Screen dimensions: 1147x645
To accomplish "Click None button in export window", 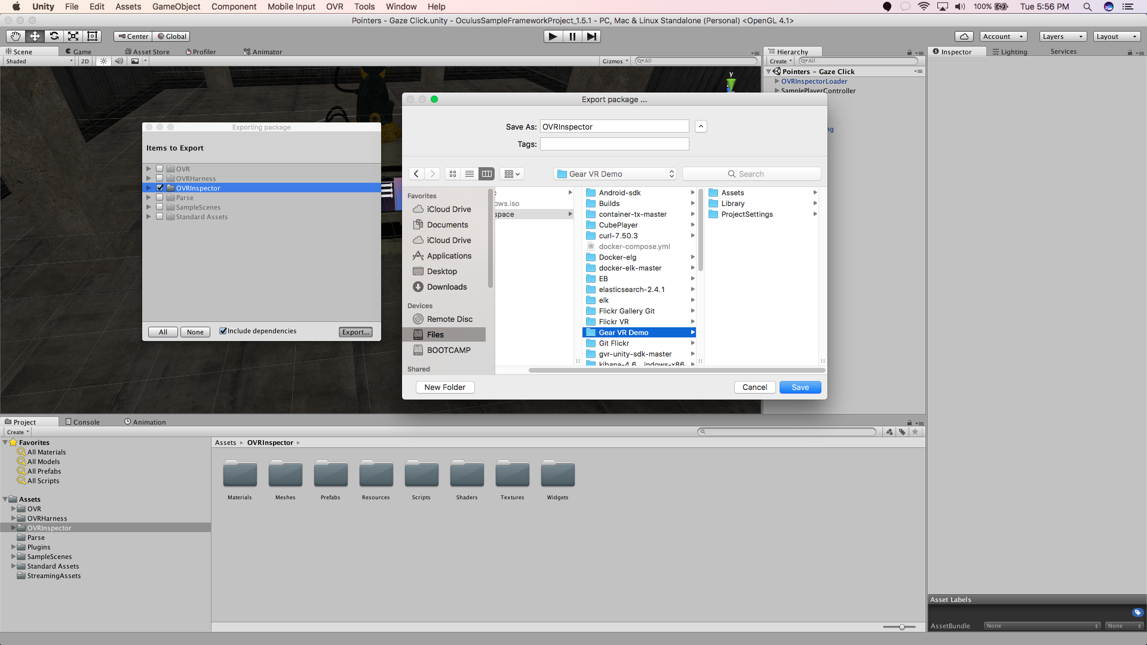I will [195, 332].
